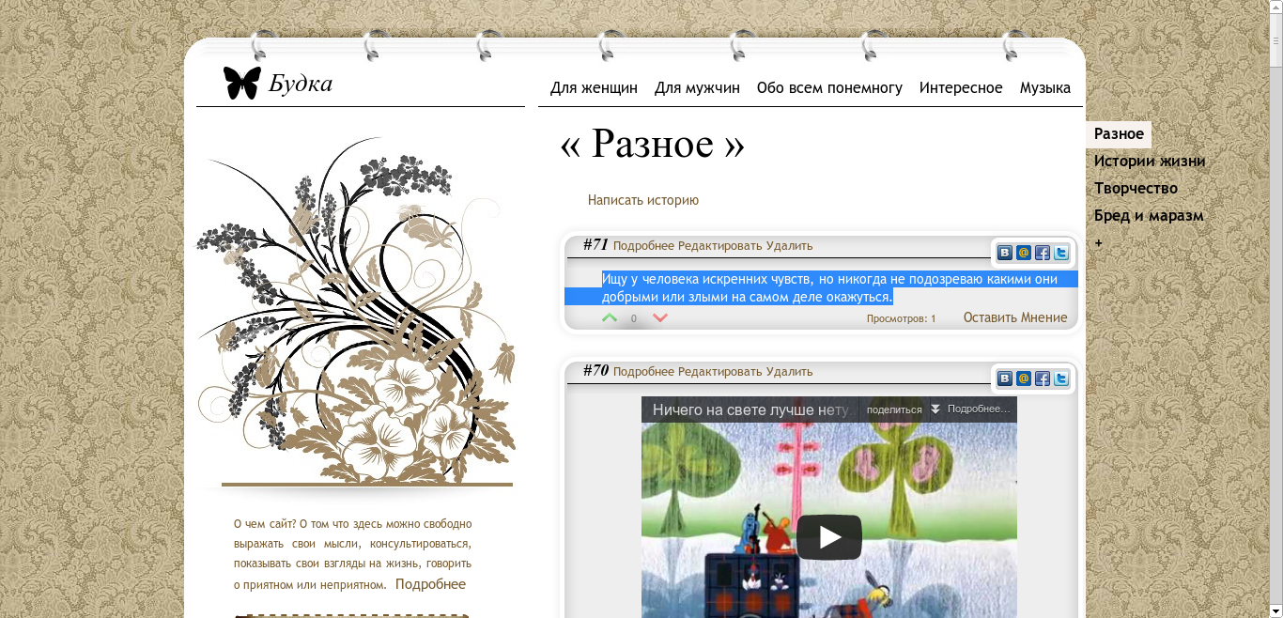Open 'Для женщин' menu
Image resolution: width=1283 pixels, height=618 pixels.
tap(594, 88)
